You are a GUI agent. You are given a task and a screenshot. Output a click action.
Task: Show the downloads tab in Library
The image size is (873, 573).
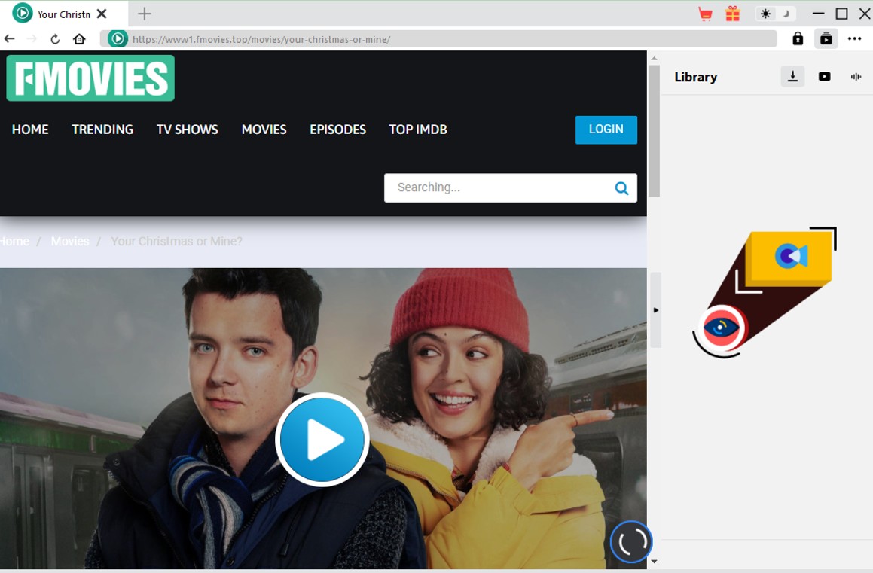point(792,76)
